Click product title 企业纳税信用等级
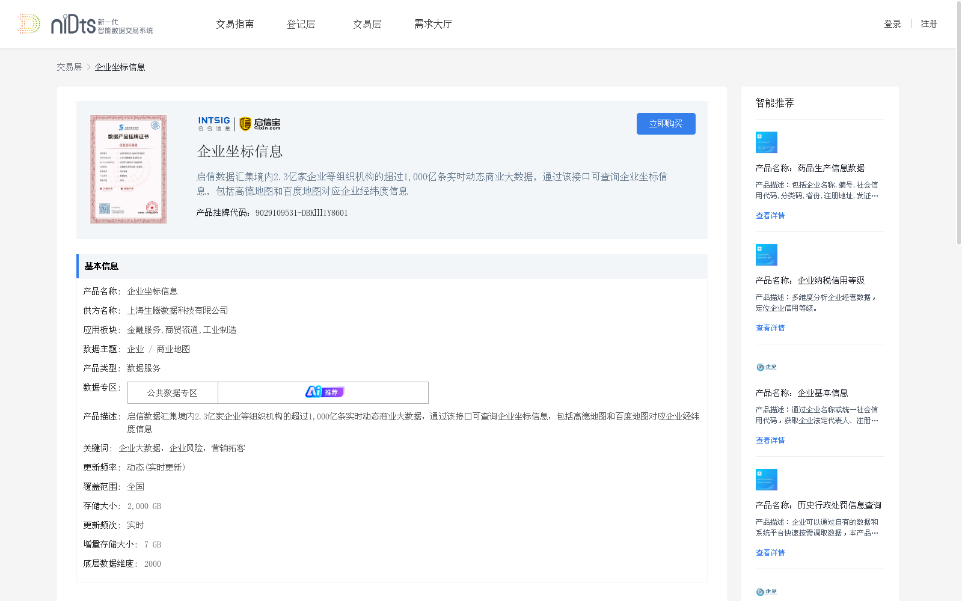The width and height of the screenshot is (962, 601). pos(831,281)
